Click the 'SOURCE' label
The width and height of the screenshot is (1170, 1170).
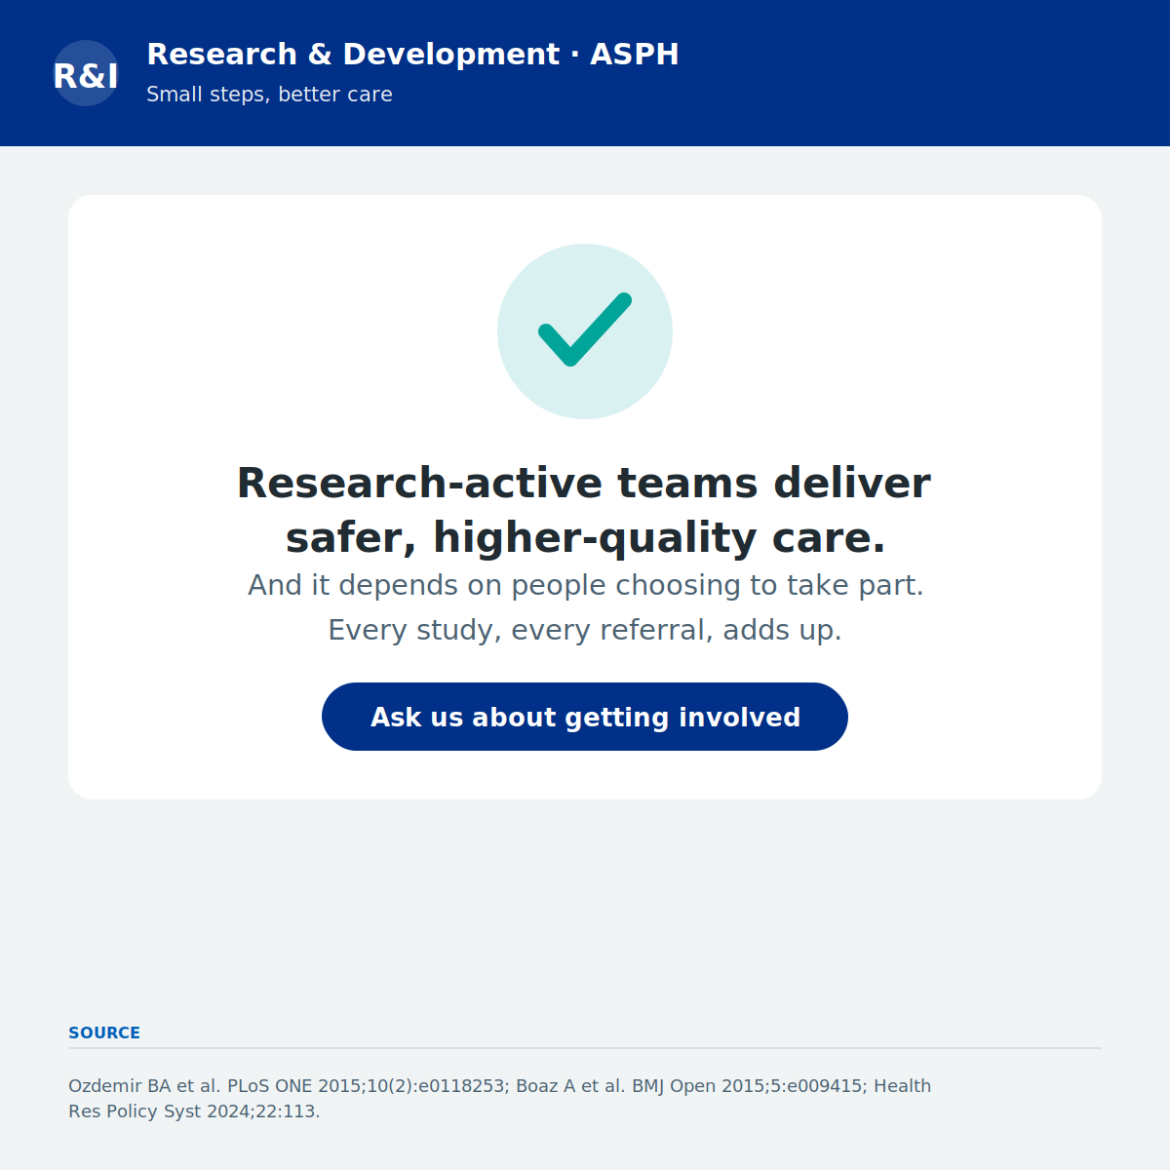[104, 1033]
